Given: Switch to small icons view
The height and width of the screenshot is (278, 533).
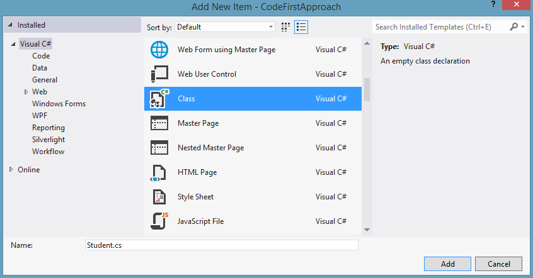Looking at the screenshot, I should click(285, 27).
